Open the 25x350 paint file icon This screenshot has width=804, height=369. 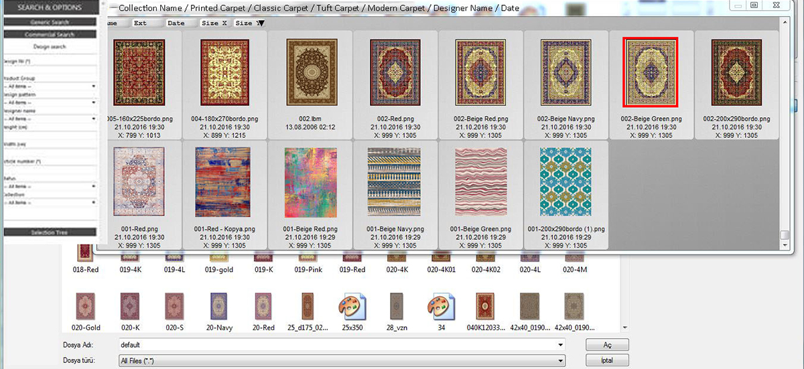352,307
